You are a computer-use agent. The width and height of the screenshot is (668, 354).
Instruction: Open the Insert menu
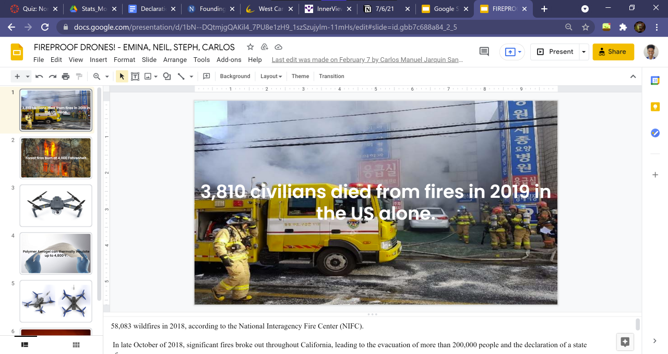click(x=98, y=60)
